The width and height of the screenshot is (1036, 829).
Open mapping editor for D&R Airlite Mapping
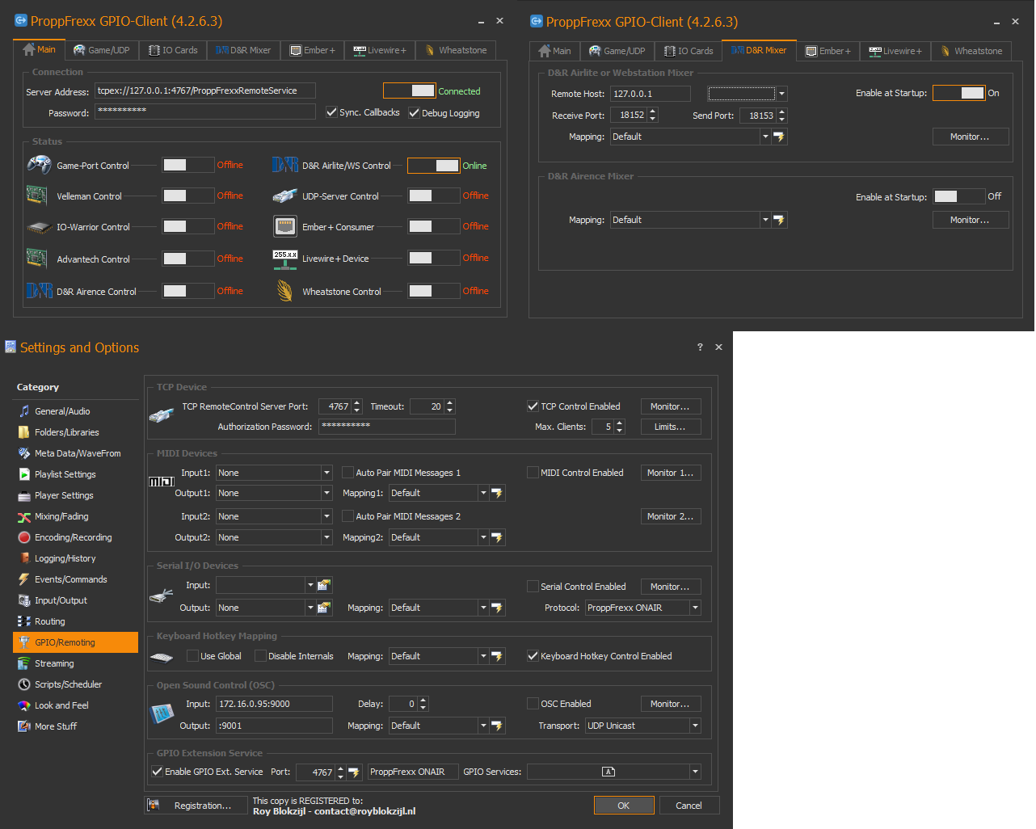[x=779, y=137]
